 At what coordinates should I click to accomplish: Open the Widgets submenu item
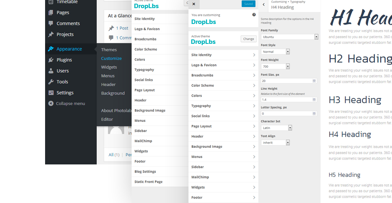point(109,67)
